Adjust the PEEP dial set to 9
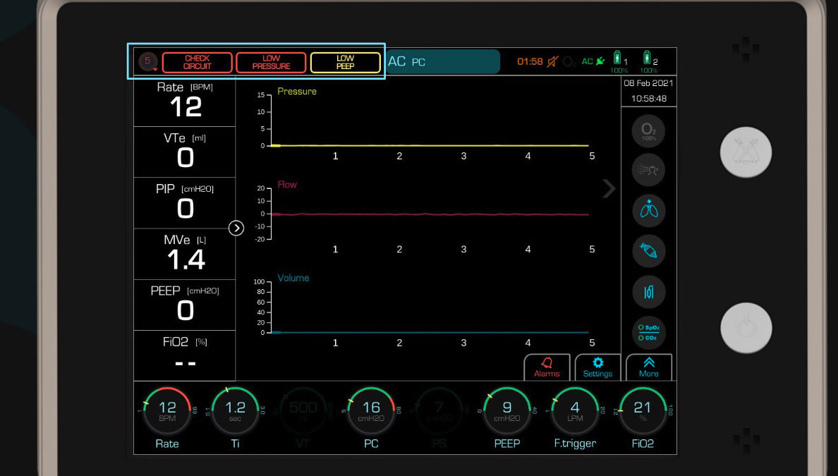Viewport: 838px width, 476px height. point(506,410)
